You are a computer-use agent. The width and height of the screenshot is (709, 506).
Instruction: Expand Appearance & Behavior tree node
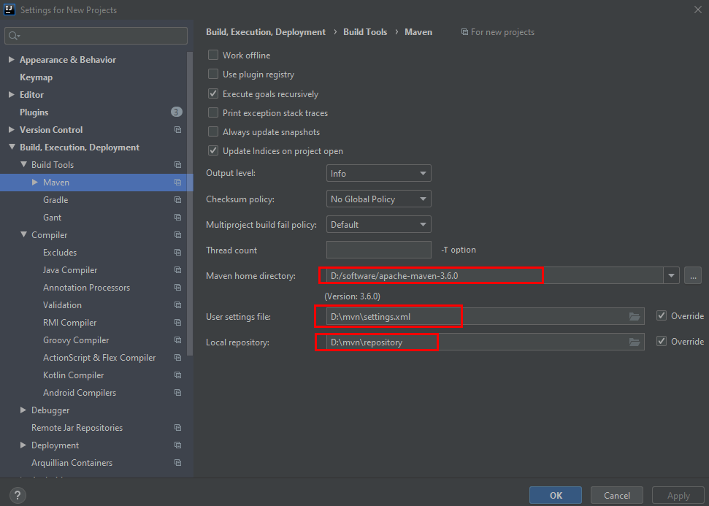pyautogui.click(x=11, y=60)
